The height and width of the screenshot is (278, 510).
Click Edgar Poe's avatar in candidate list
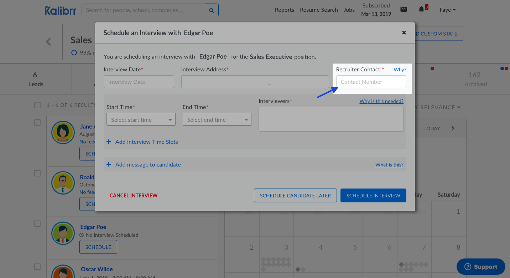tap(63, 234)
